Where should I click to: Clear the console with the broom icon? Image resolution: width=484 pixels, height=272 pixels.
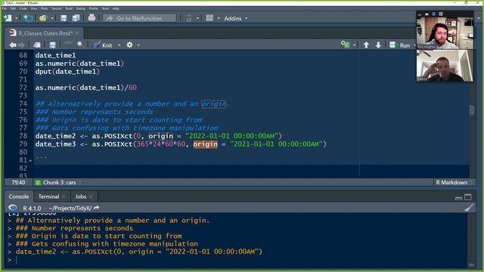point(469,209)
